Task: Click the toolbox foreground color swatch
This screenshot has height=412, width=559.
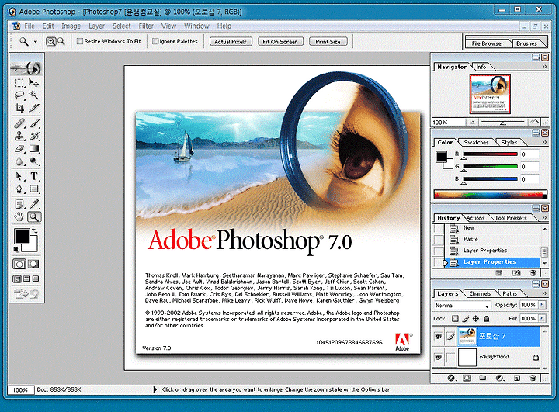Action: point(22,237)
